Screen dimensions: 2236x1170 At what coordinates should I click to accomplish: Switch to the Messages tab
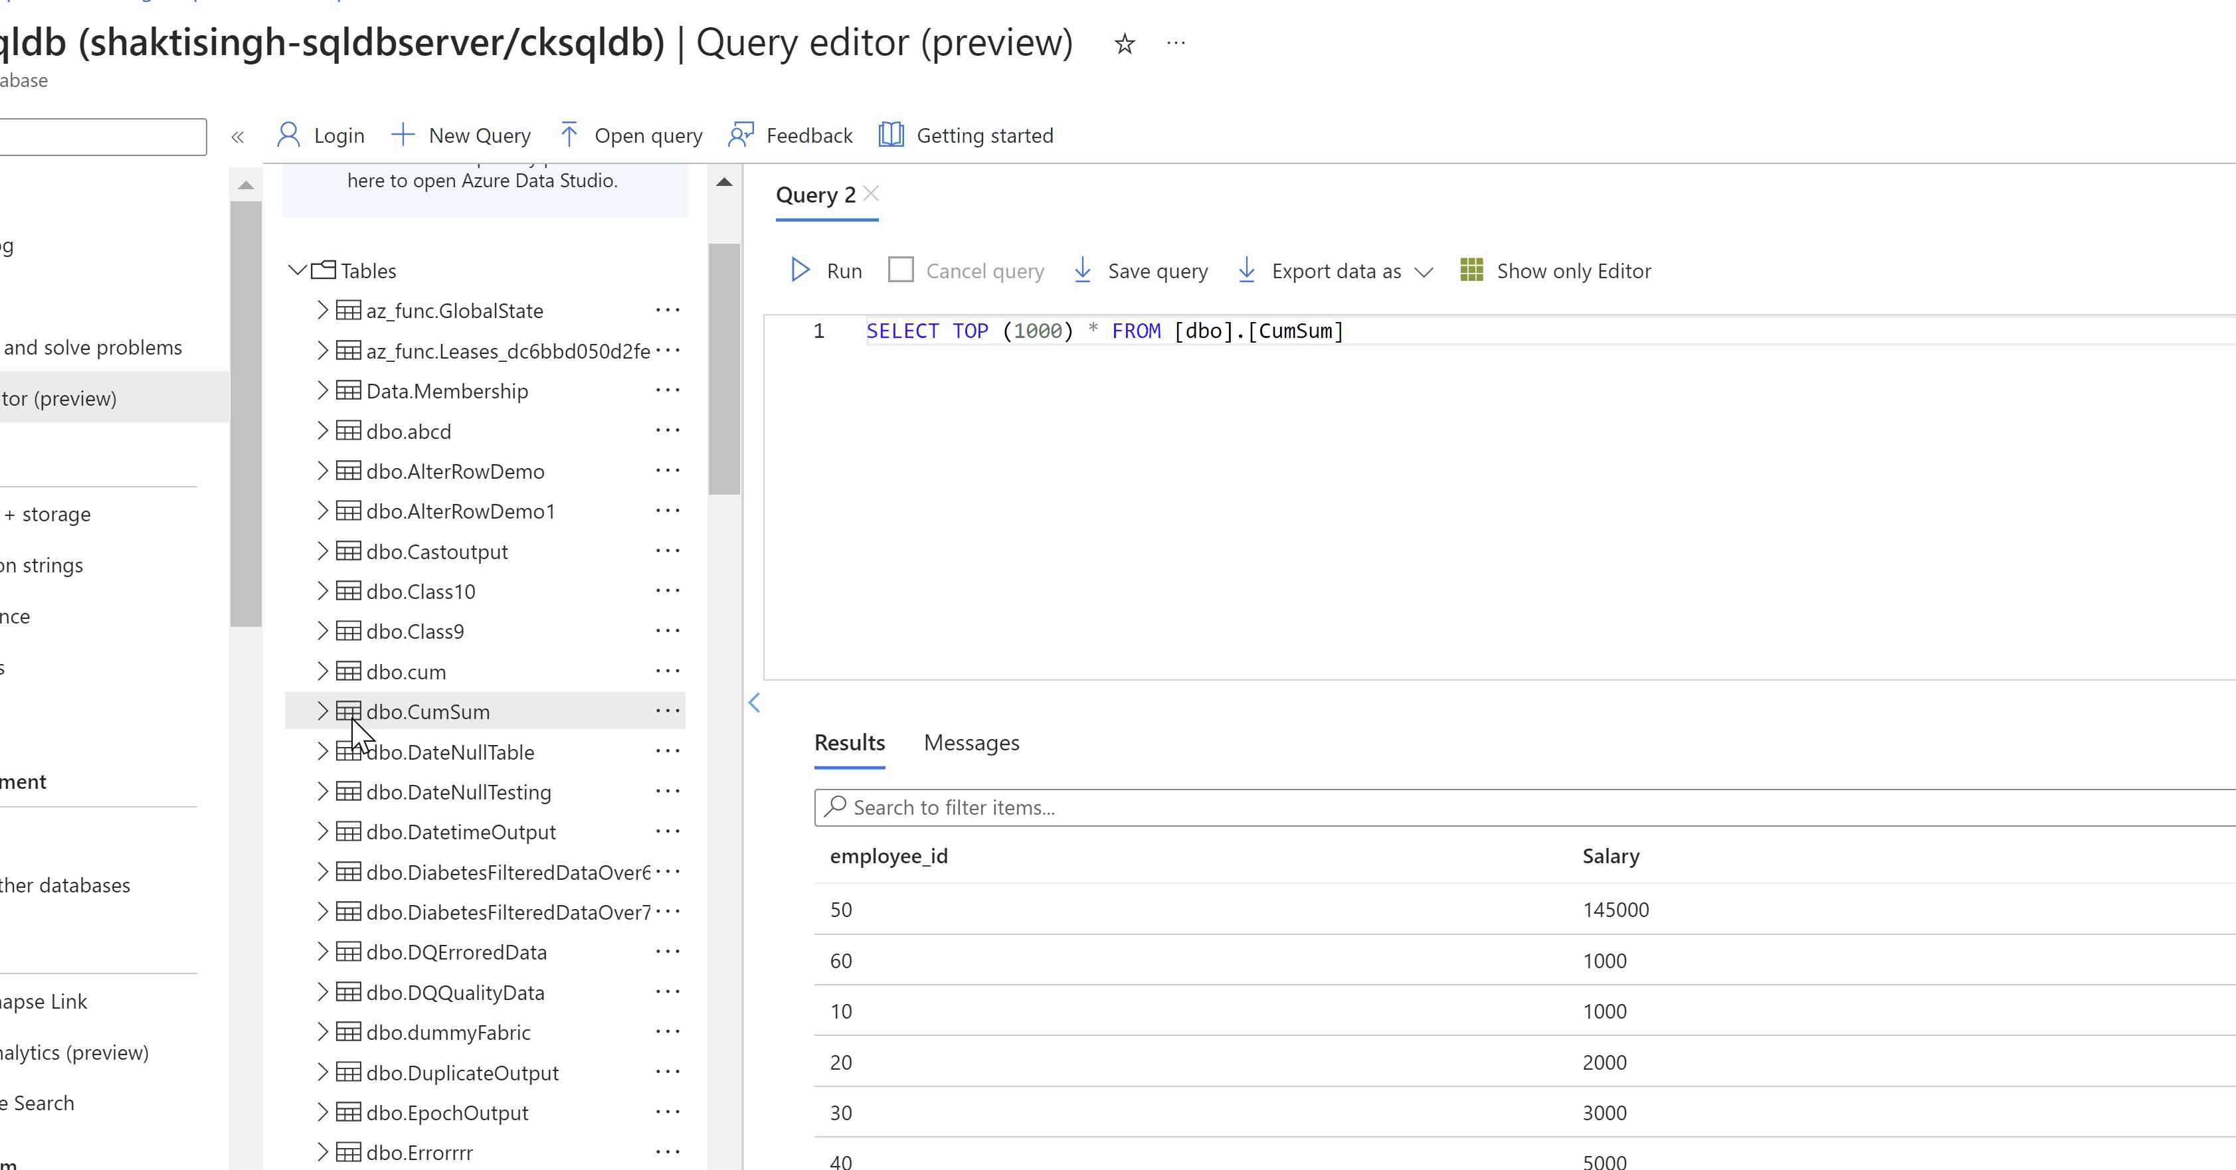971,743
